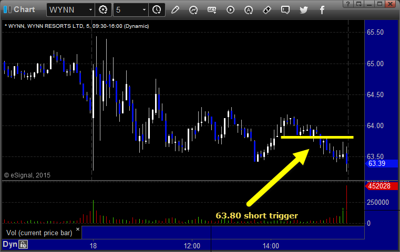Toggle the time lock icon next to Dyn
The image size is (400, 252).
point(23,245)
